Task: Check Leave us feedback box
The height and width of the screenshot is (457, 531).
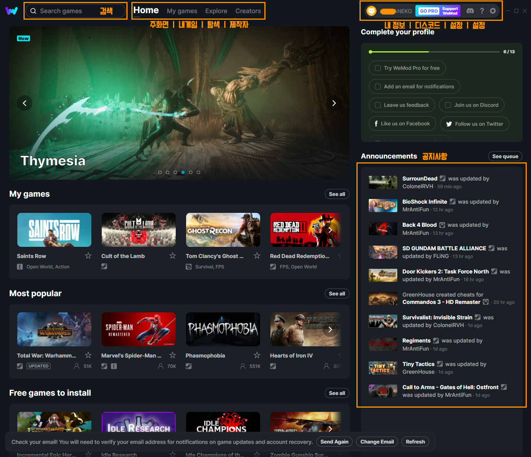Action: pos(378,105)
